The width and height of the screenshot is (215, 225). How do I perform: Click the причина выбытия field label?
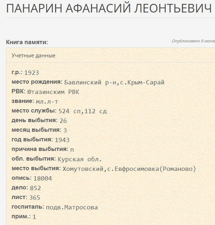tap(40, 149)
